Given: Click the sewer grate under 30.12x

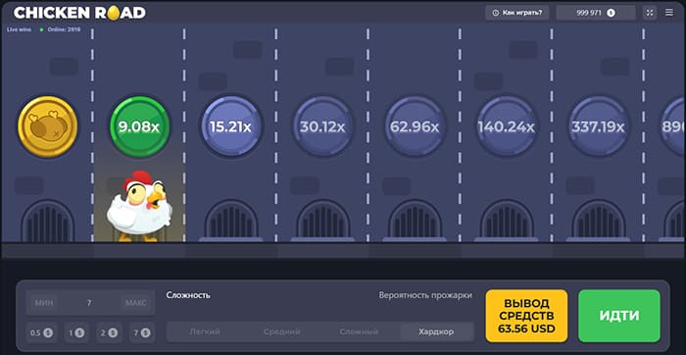Looking at the screenshot, I should (322, 221).
